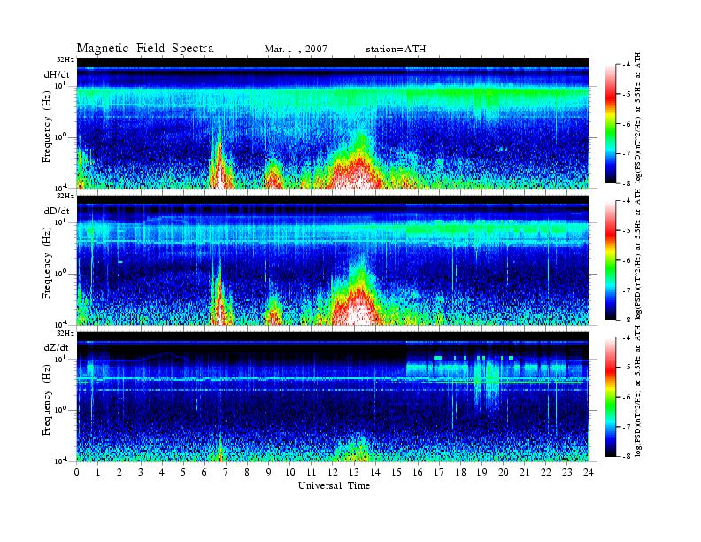Click hour 3 on the Universal Time axis

141,472
